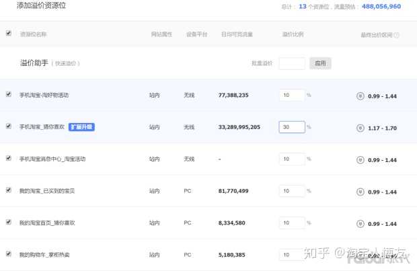417x271 pixels.
Task: Click the 批量溢价 input box
Action: coord(292,63)
